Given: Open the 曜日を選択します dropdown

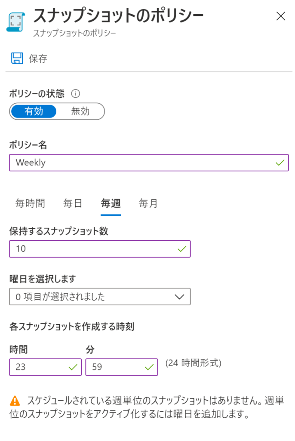Looking at the screenshot, I should pyautogui.click(x=100, y=296).
